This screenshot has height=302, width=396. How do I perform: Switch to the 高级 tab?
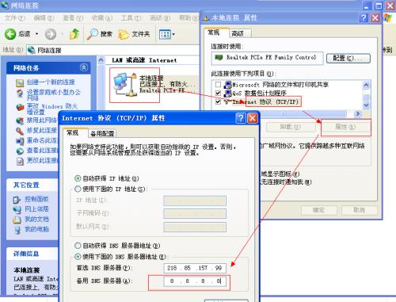[238, 33]
